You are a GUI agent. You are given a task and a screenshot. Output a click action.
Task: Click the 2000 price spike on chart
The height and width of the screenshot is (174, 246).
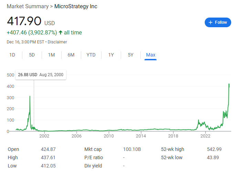[30, 97]
